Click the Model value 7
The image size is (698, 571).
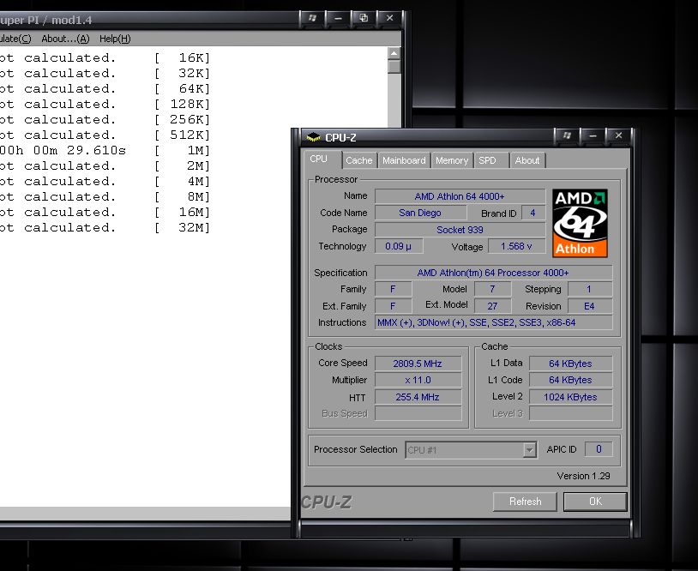point(492,289)
